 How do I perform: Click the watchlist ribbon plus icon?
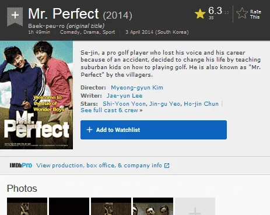coord(15,16)
